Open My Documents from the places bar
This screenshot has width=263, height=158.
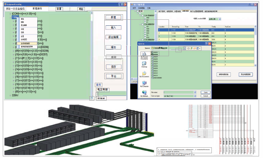144,73
